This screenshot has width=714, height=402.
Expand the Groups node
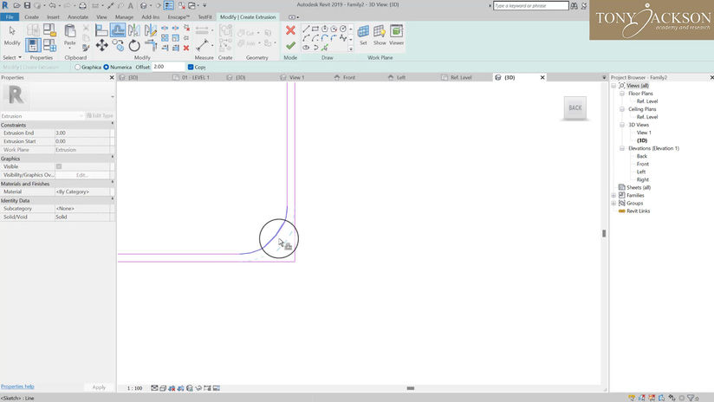[613, 203]
